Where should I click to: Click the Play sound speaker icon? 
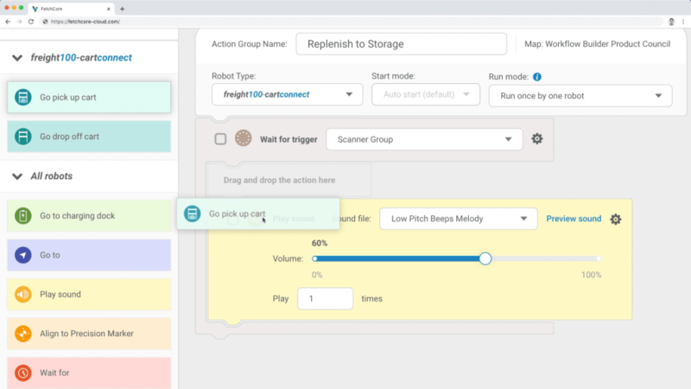pyautogui.click(x=23, y=294)
